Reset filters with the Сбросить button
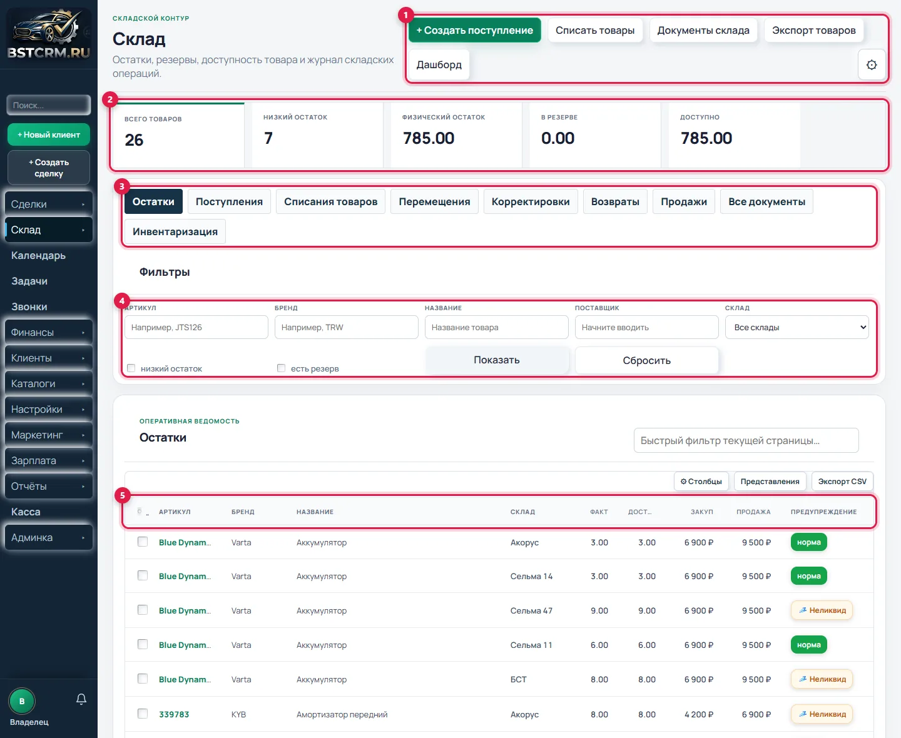Screen dimensions: 901x738 tap(647, 360)
